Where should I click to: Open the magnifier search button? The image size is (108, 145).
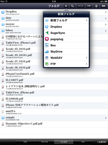pos(73,6)
